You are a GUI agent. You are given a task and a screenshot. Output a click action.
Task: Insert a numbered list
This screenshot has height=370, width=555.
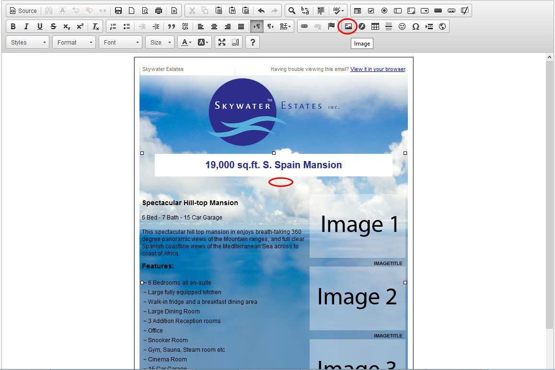point(113,26)
